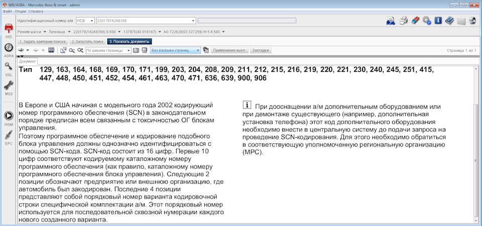Viewport: 482px width, 226px height.
Task: Click the Закладки bookmarks button
Action: [261, 50]
